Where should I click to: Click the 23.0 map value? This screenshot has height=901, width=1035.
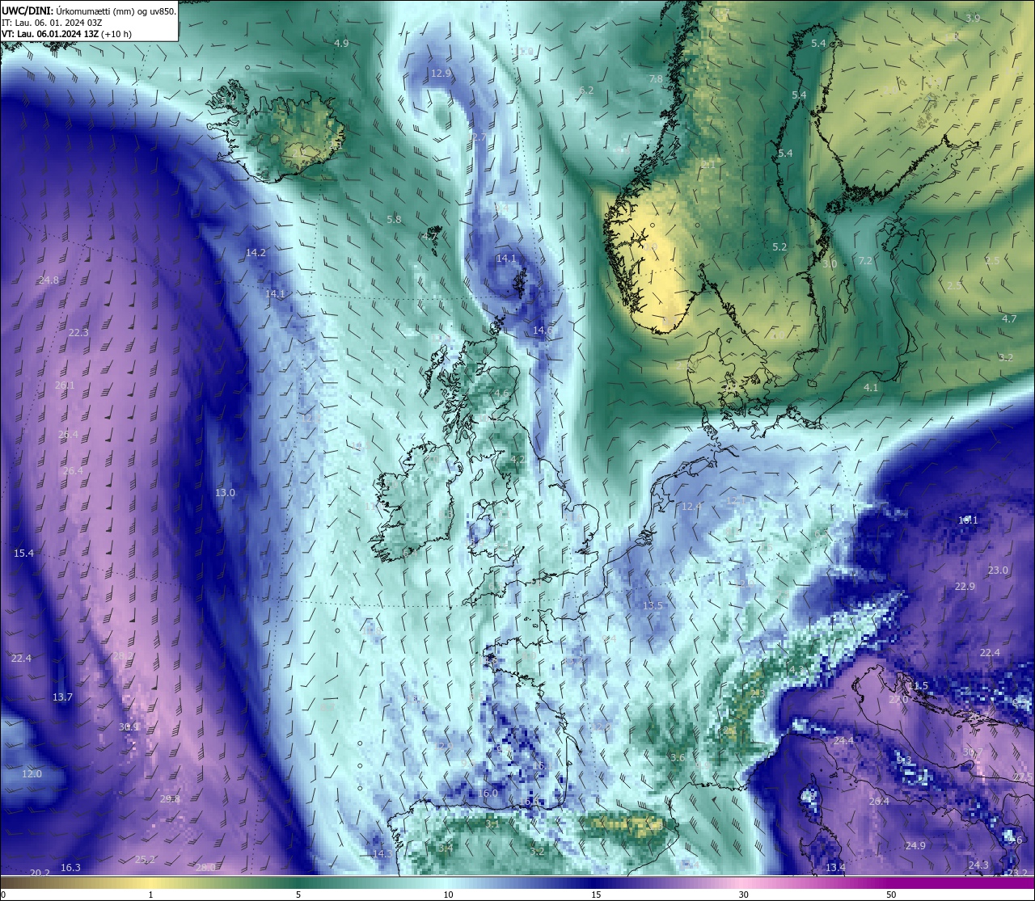998,570
